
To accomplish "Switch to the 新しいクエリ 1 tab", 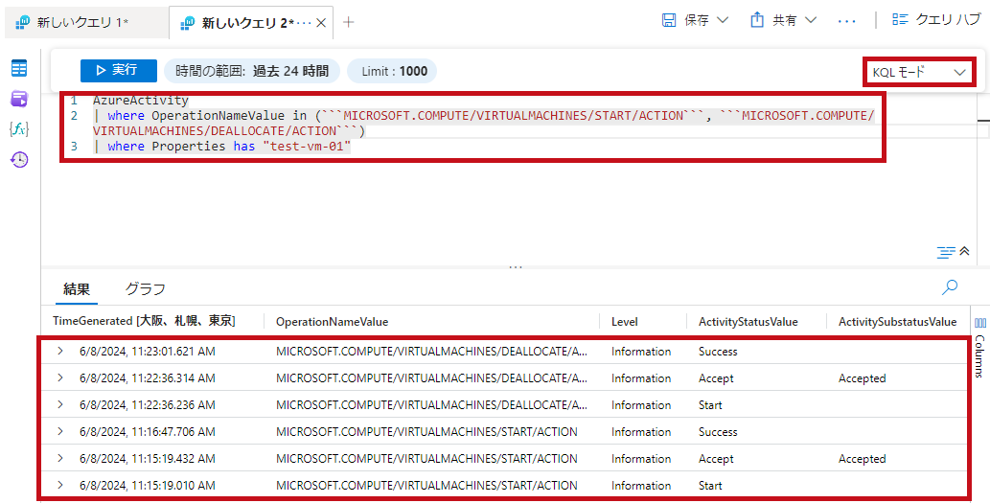I will (82, 23).
